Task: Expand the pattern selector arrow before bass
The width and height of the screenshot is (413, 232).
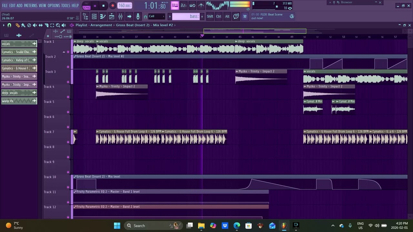Action: (170, 16)
